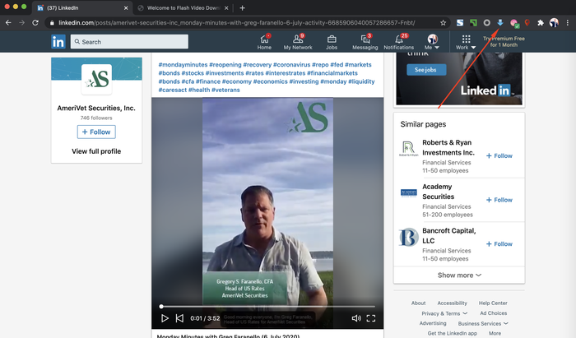Click View full profile link

(96, 151)
